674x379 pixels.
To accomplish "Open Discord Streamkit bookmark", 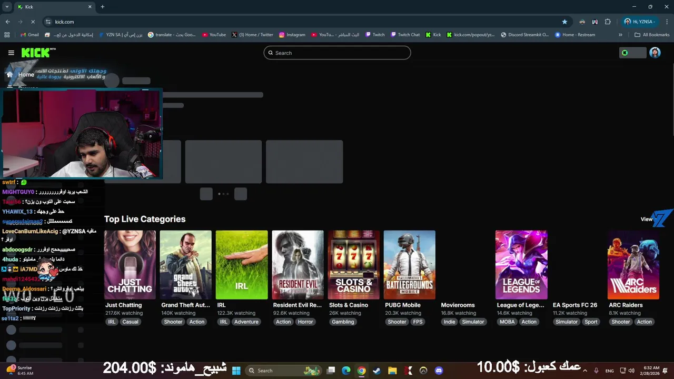I will click(524, 35).
